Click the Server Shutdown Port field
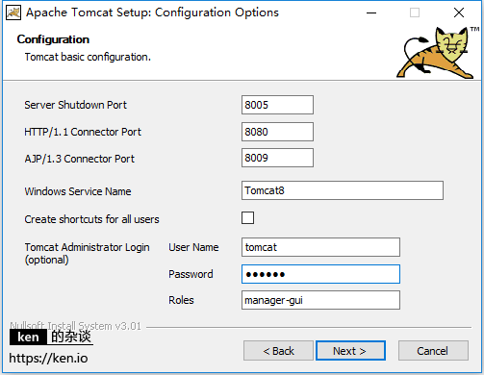 coord(277,105)
